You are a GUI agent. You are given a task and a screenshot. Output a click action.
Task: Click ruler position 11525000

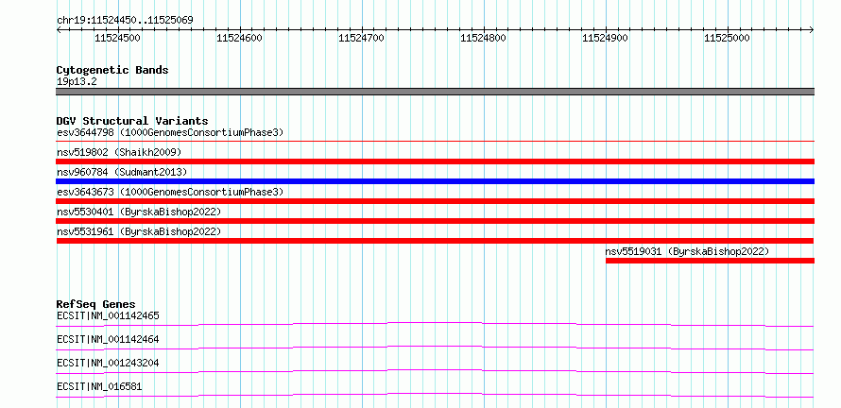(727, 38)
